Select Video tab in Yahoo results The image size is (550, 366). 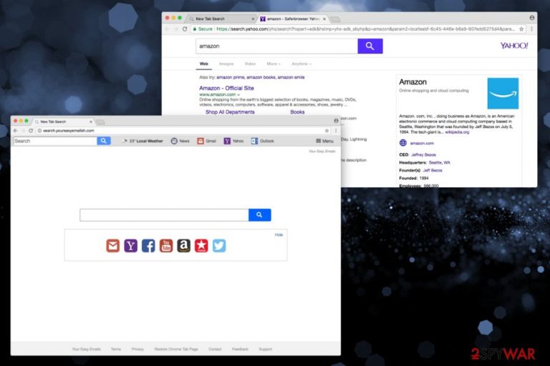pos(250,64)
